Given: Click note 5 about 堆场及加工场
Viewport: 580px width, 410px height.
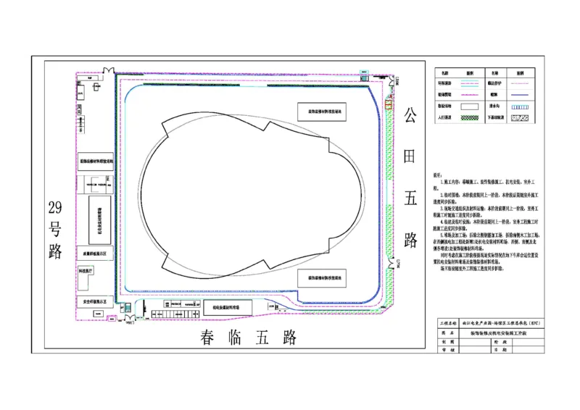Looking at the screenshot, I should pyautogui.click(x=486, y=241).
